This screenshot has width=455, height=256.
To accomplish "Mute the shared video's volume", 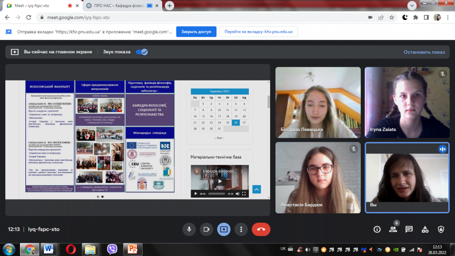I will [237, 194].
